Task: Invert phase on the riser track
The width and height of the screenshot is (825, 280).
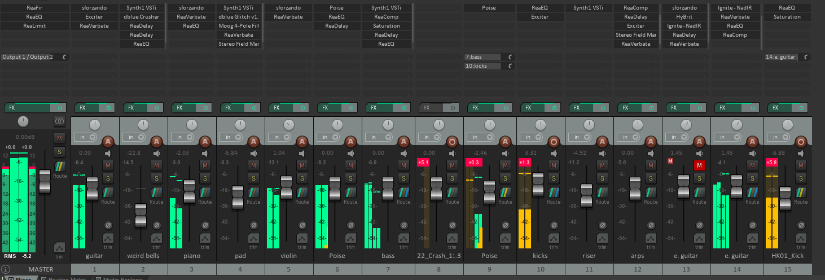Action: pos(602,225)
